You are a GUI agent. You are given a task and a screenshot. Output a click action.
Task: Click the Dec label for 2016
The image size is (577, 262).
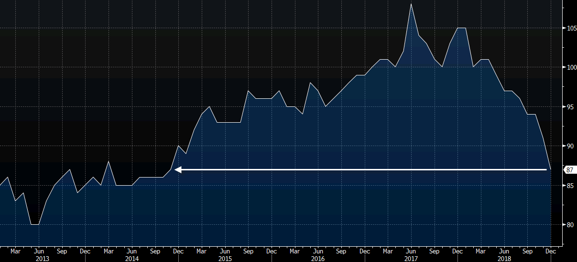[365, 251]
